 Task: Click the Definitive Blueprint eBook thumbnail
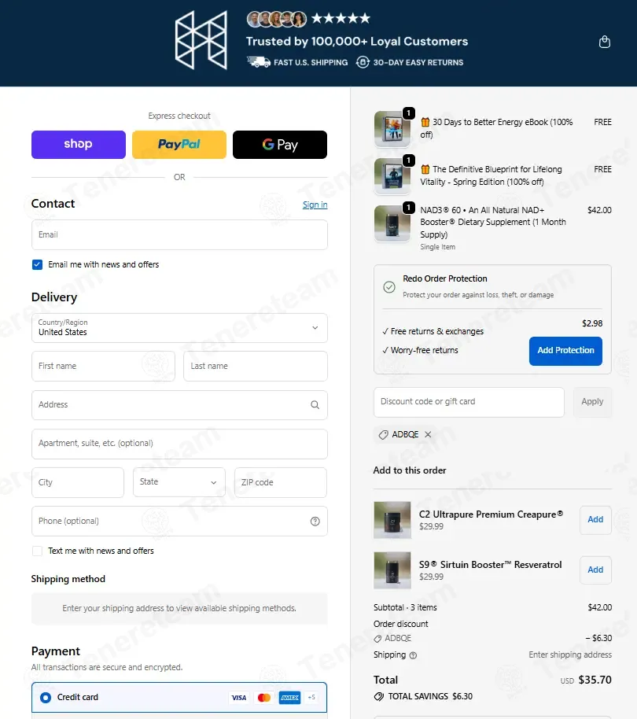pos(392,176)
